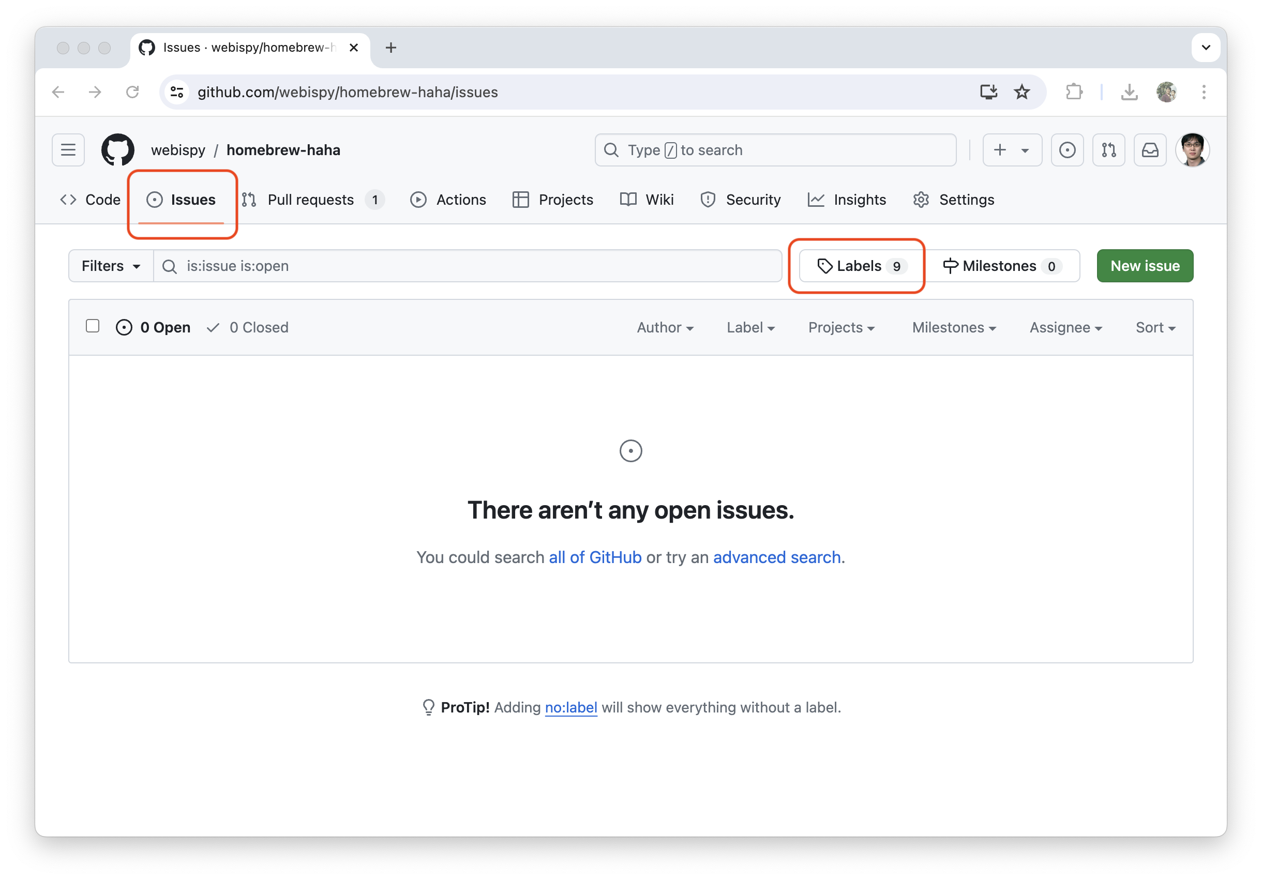The width and height of the screenshot is (1262, 880).
Task: Open the pull requests icon in the header
Action: [1109, 150]
